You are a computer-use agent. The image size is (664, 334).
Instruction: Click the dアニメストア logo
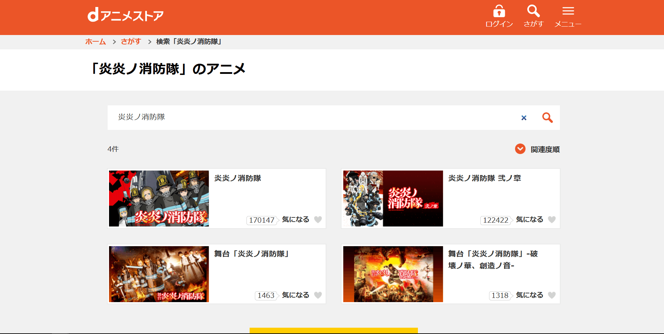pos(126,15)
